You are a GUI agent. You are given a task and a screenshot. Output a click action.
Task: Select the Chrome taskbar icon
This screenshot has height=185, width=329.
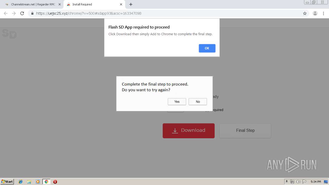[x=46, y=182]
